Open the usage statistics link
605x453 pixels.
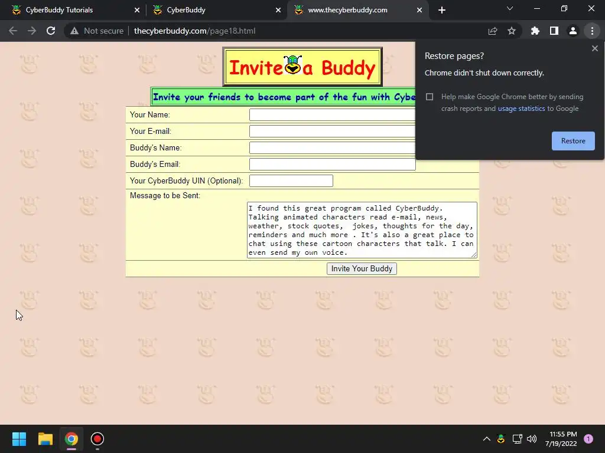click(x=521, y=109)
